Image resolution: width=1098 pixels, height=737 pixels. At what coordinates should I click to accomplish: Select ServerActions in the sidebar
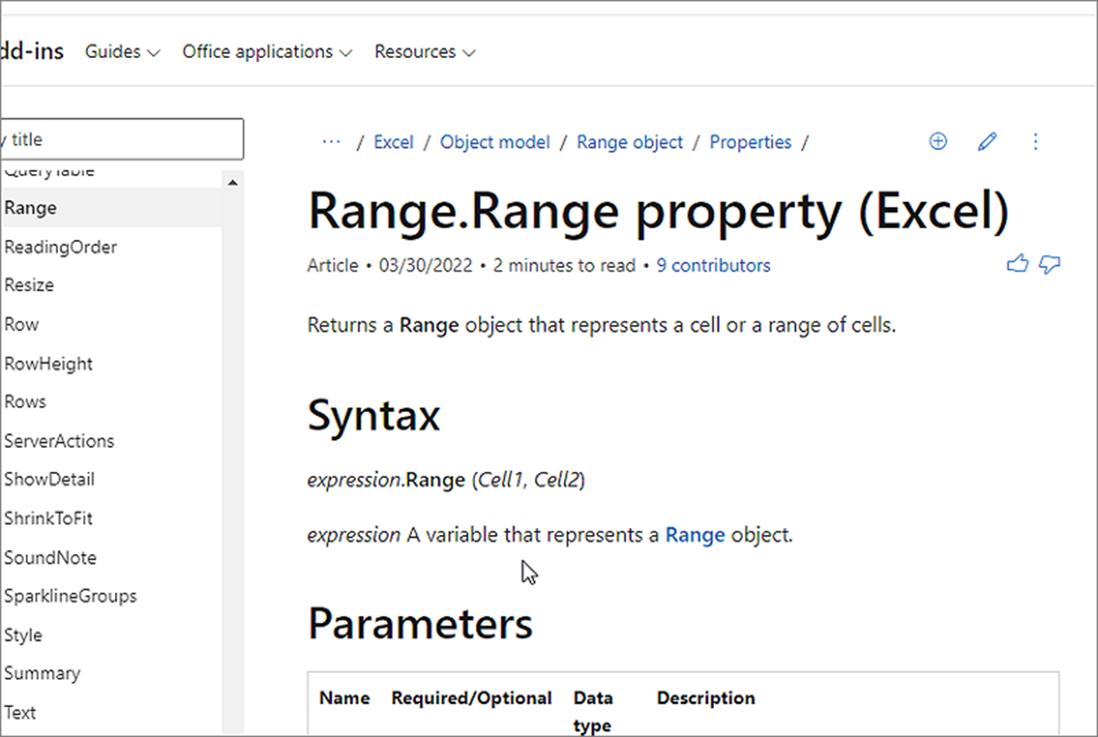[x=59, y=441]
